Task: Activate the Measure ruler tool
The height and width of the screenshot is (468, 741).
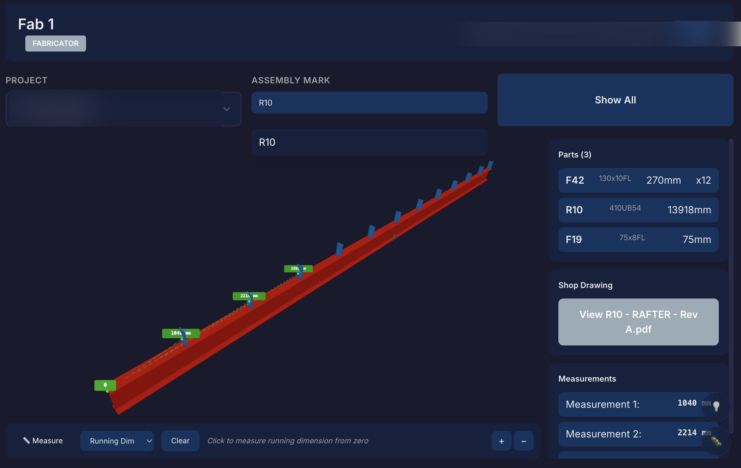Action: point(43,441)
